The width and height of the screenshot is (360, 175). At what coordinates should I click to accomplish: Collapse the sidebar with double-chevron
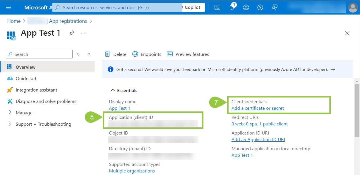click(89, 54)
